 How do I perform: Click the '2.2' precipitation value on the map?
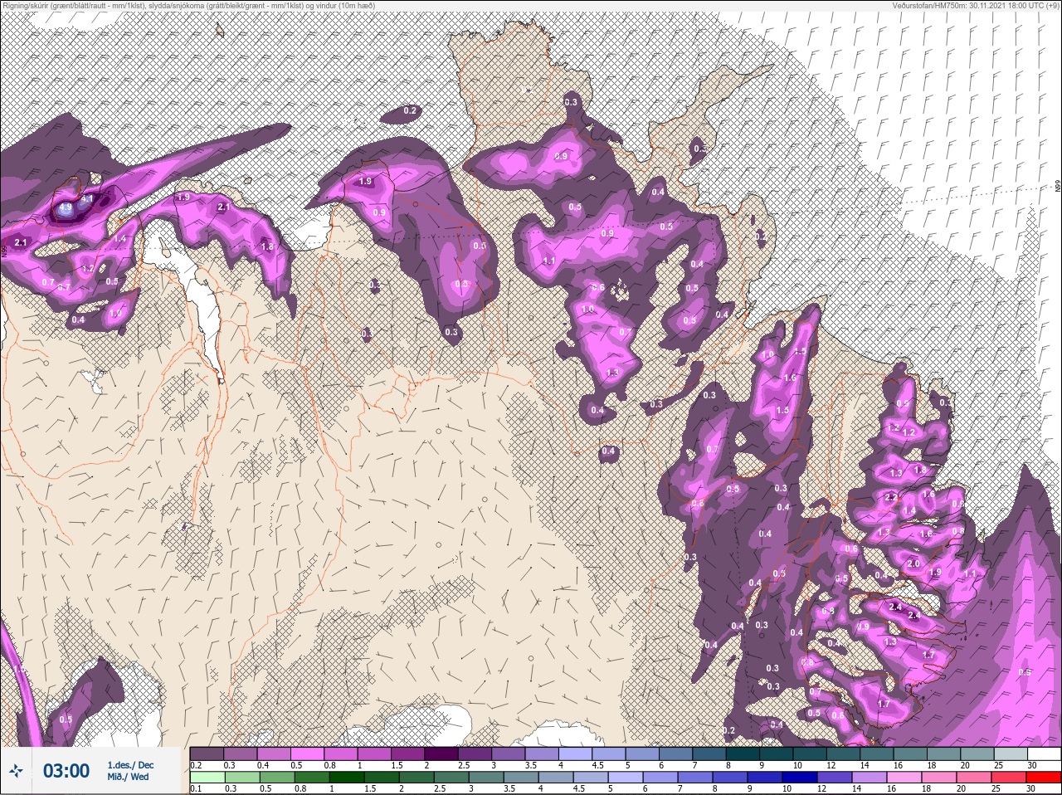coord(891,498)
